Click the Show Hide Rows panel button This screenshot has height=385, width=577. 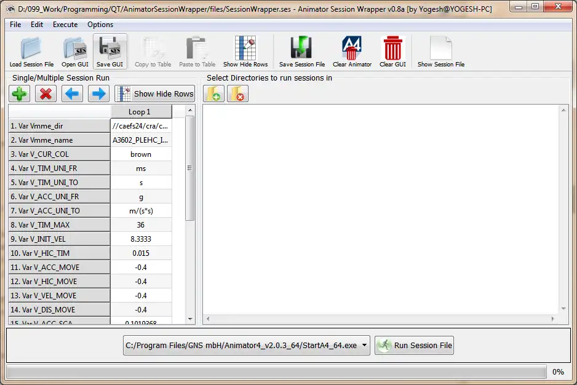154,94
